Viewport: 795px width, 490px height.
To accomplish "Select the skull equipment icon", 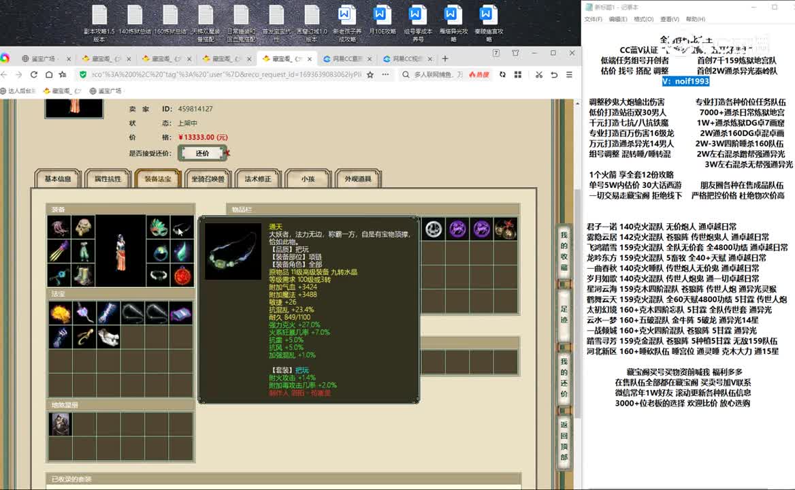I will coord(83,227).
